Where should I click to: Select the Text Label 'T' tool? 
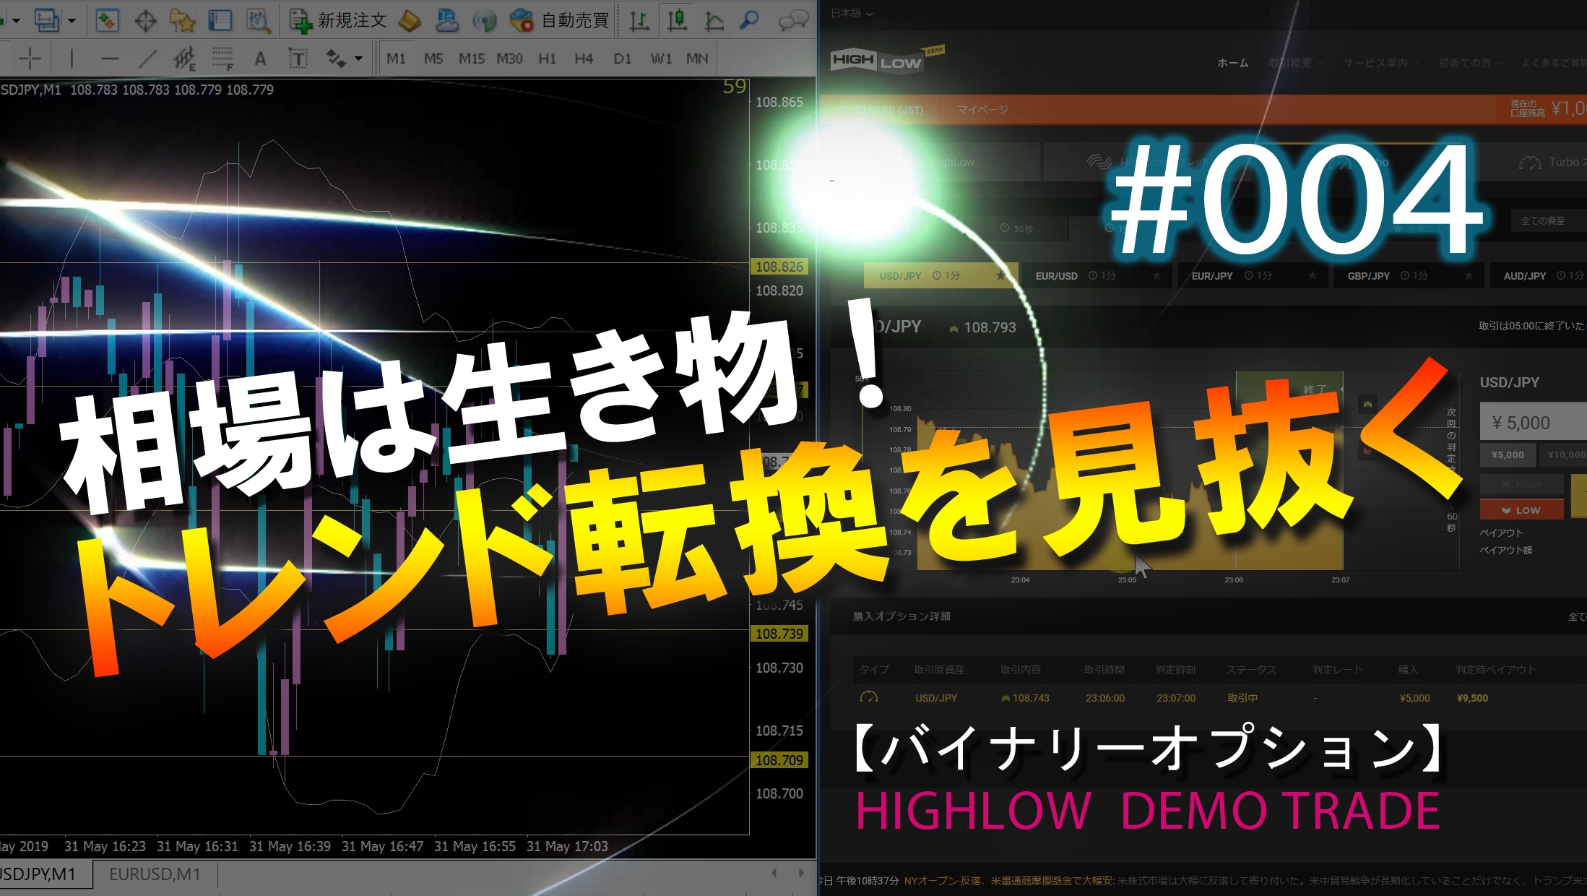(x=298, y=59)
